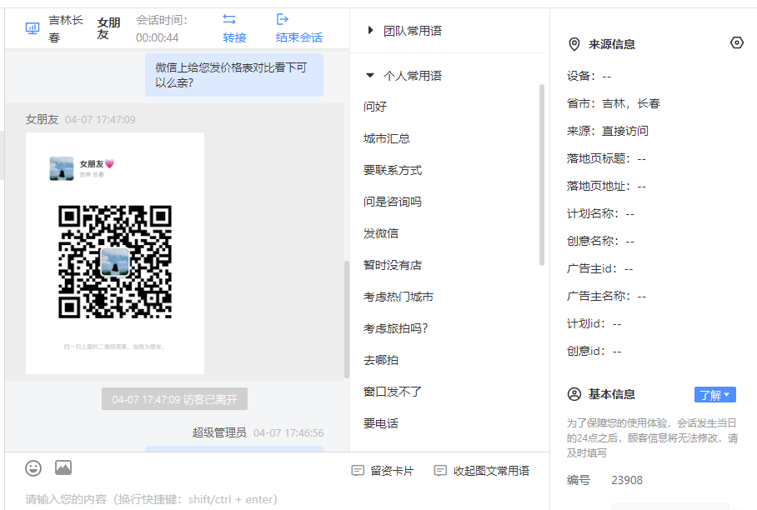Image resolution: width=757 pixels, height=510 pixels.
Task: Open the emoji picker smiley icon
Action: pyautogui.click(x=33, y=468)
